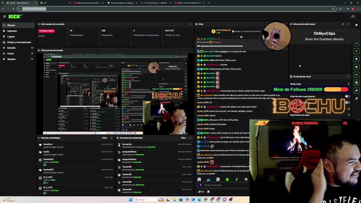The height and width of the screenshot is (203, 361).
Task: Open Discord from the taskbar
Action: (x=224, y=200)
